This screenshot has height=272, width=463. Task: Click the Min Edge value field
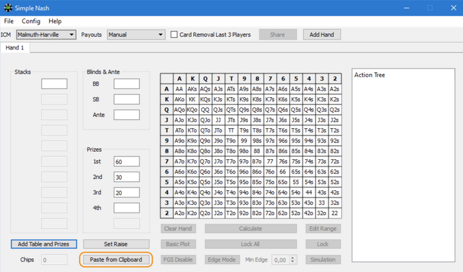[280, 260]
